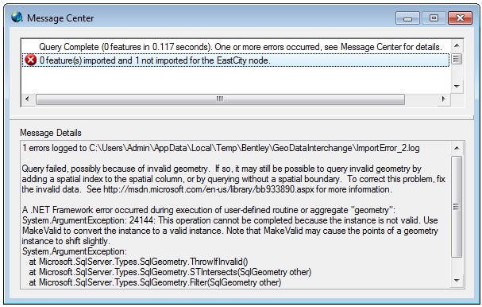This screenshot has width=482, height=307.
Task: Click left arrow of horizontal scrollbar
Action: [x=27, y=99]
